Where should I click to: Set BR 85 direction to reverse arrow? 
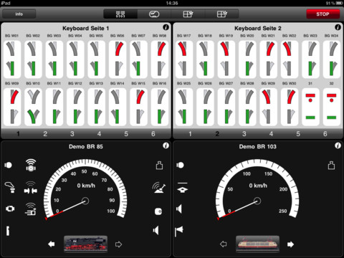tap(51, 244)
